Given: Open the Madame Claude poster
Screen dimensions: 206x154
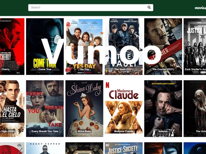Looking at the screenshot, I should click(124, 109).
